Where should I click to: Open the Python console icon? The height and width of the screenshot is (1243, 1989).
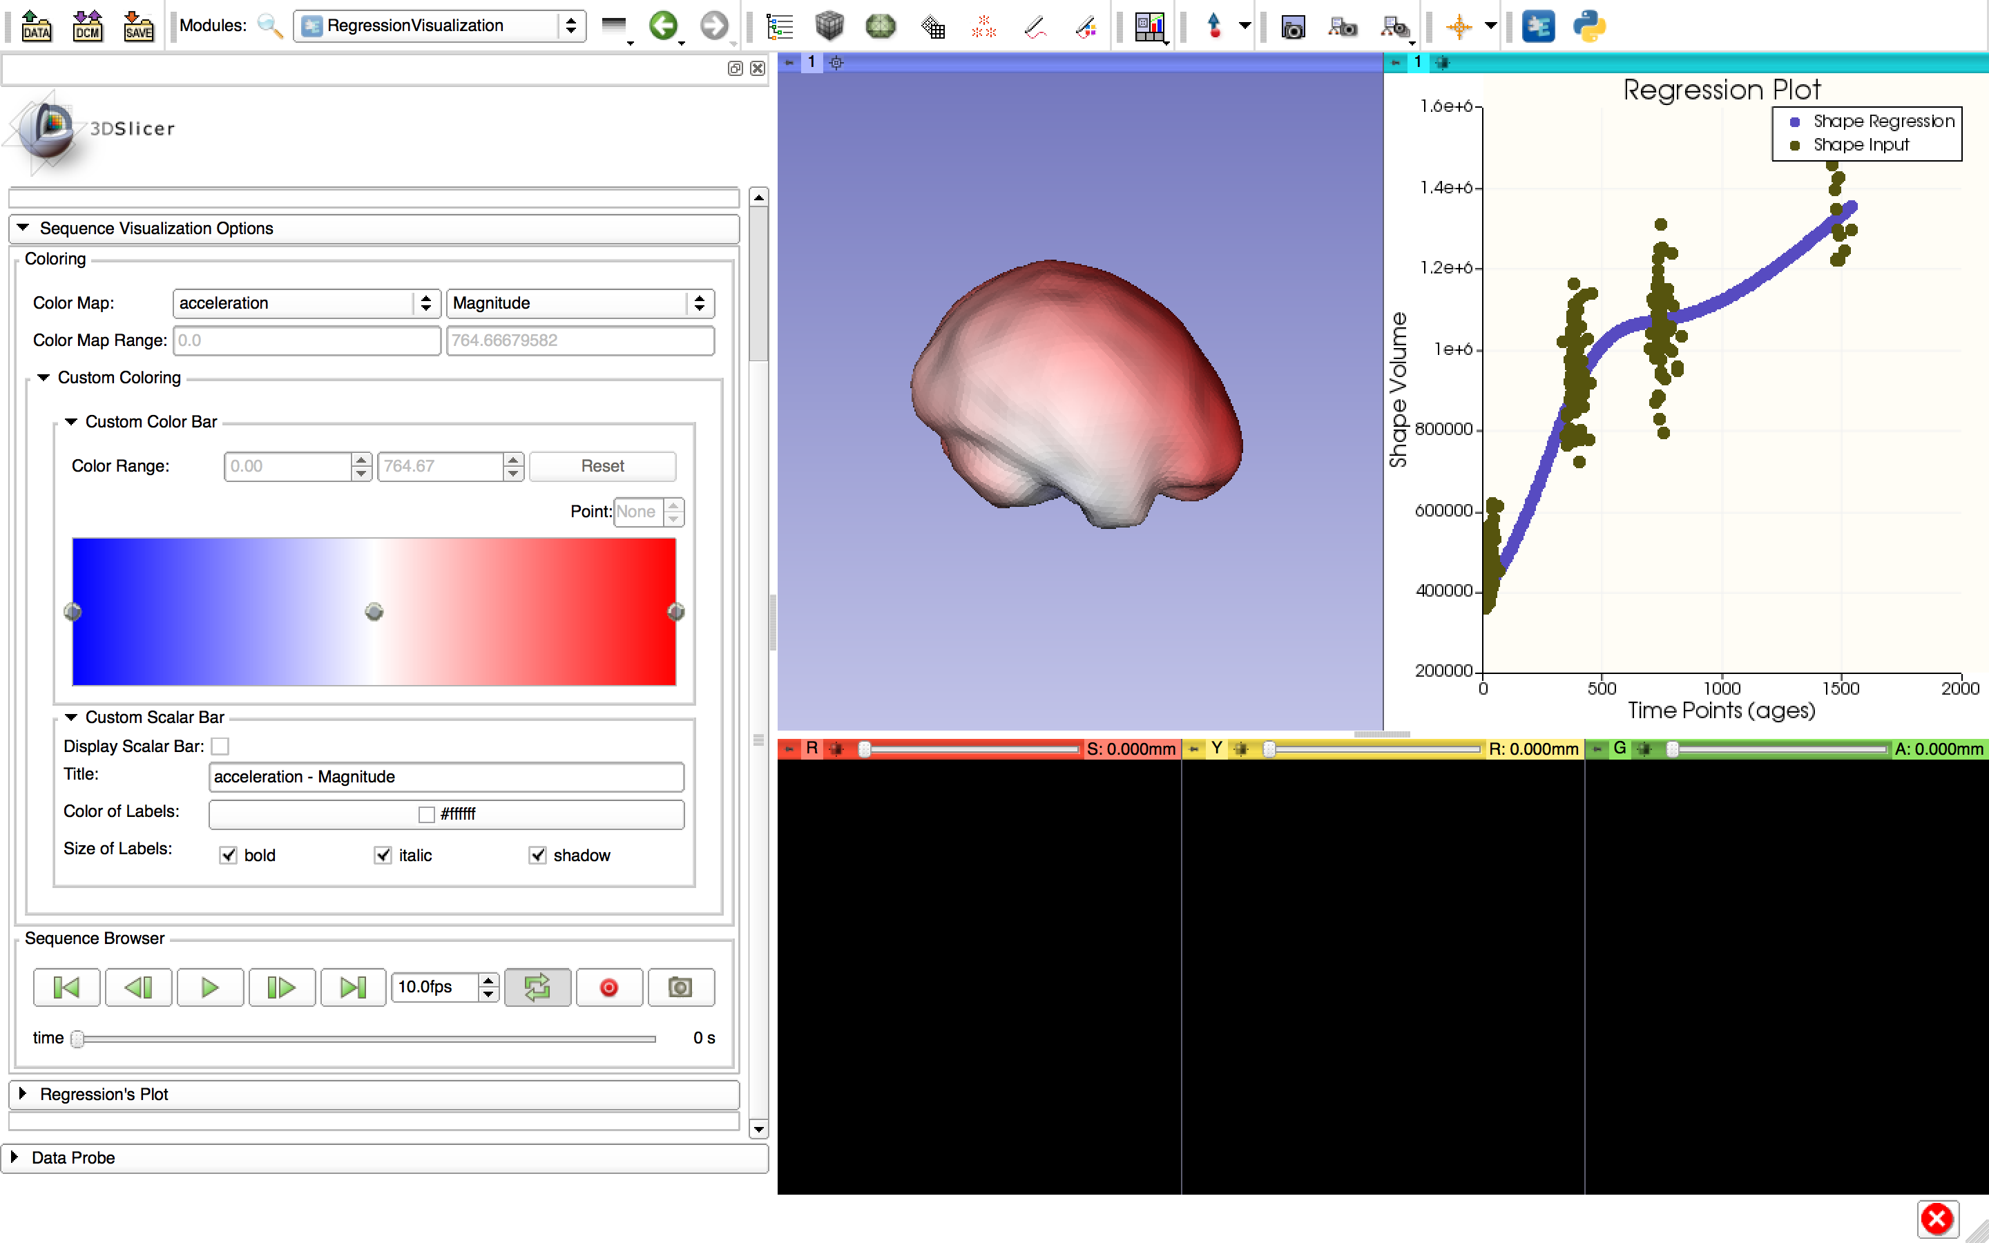1588,26
